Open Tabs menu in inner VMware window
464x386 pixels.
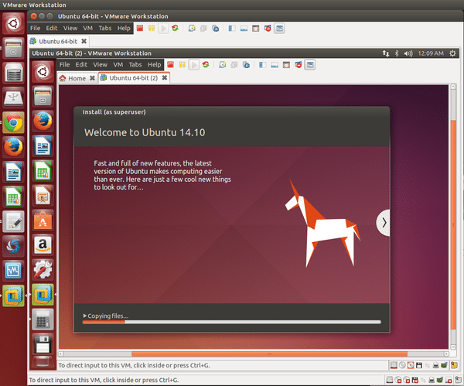click(135, 64)
